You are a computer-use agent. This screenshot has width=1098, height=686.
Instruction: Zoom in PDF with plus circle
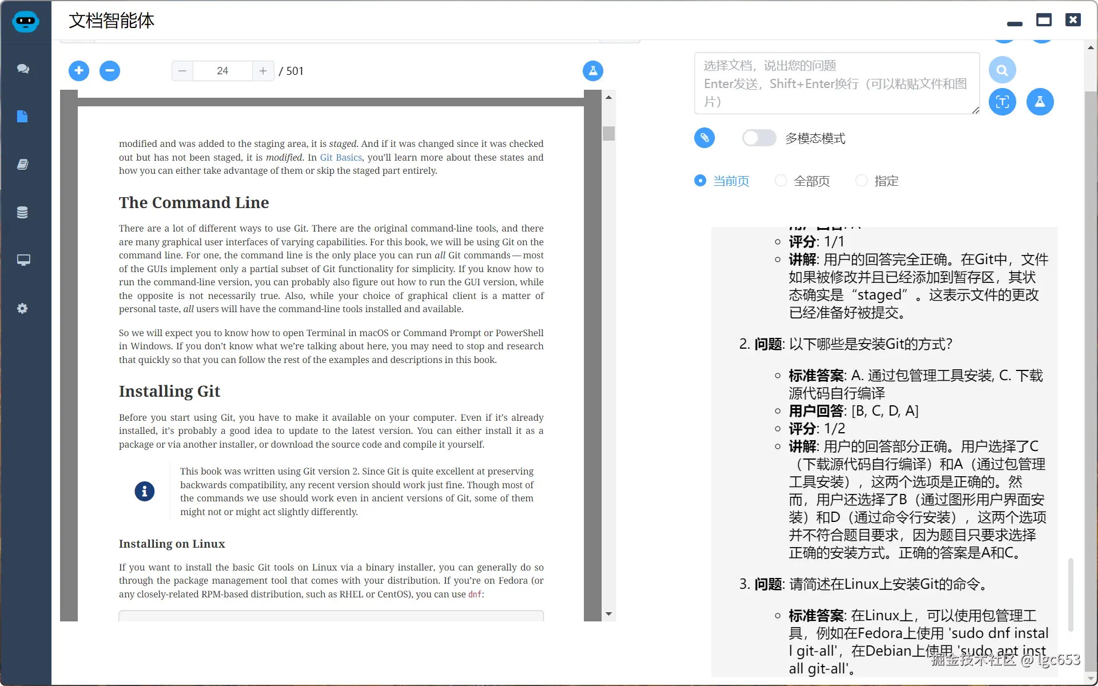click(79, 71)
